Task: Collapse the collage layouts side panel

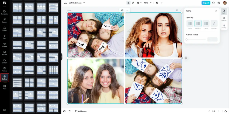Action: pos(62,57)
